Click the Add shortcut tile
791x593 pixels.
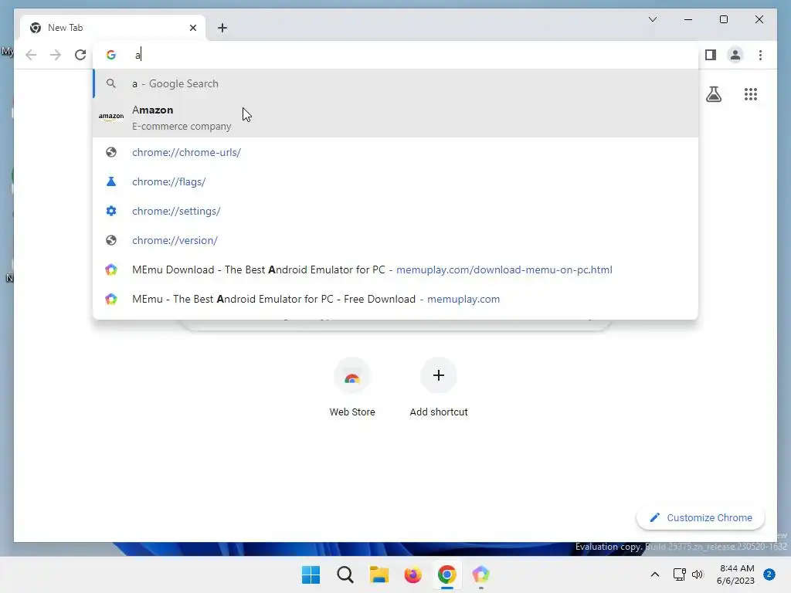[439, 388]
